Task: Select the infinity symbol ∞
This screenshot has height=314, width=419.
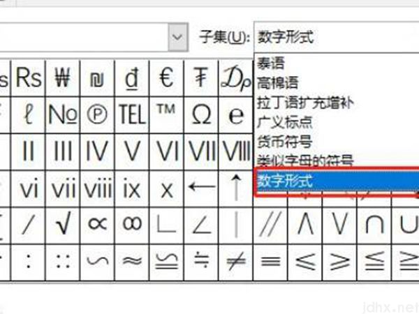Action: click(x=132, y=225)
